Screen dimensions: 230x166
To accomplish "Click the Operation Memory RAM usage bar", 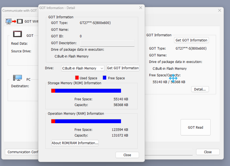I will pyautogui.click(x=86, y=121).
